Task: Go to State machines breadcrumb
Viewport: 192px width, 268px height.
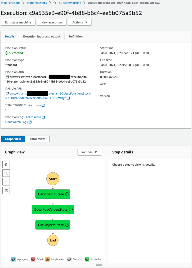Action: tap(37, 3)
